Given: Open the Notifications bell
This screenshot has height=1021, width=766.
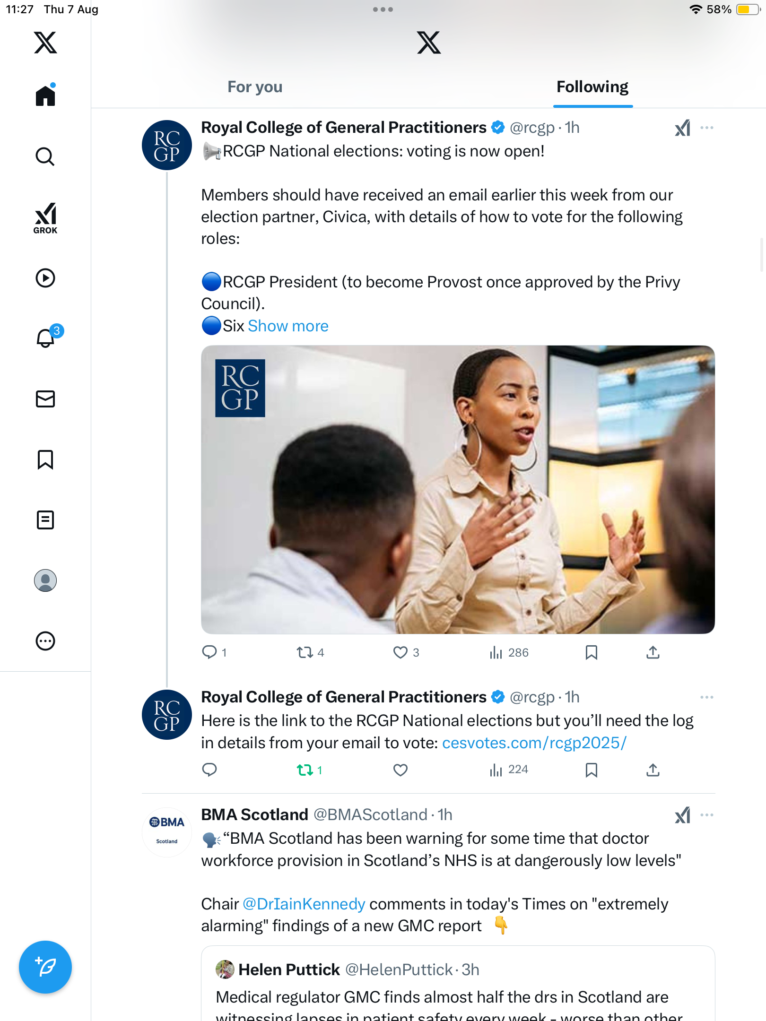Looking at the screenshot, I should coord(46,338).
